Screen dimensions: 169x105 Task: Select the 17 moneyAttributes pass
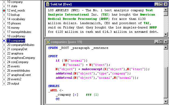19,32
